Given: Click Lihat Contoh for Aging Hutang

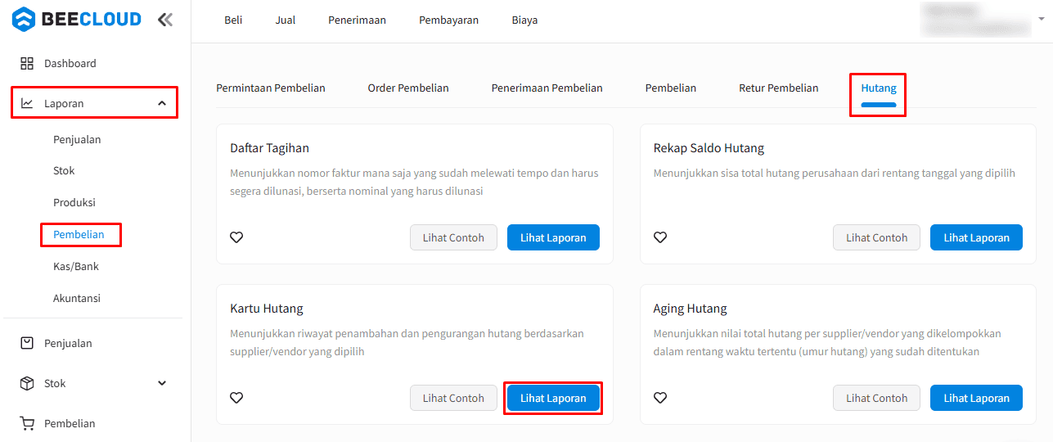Looking at the screenshot, I should coord(876,398).
